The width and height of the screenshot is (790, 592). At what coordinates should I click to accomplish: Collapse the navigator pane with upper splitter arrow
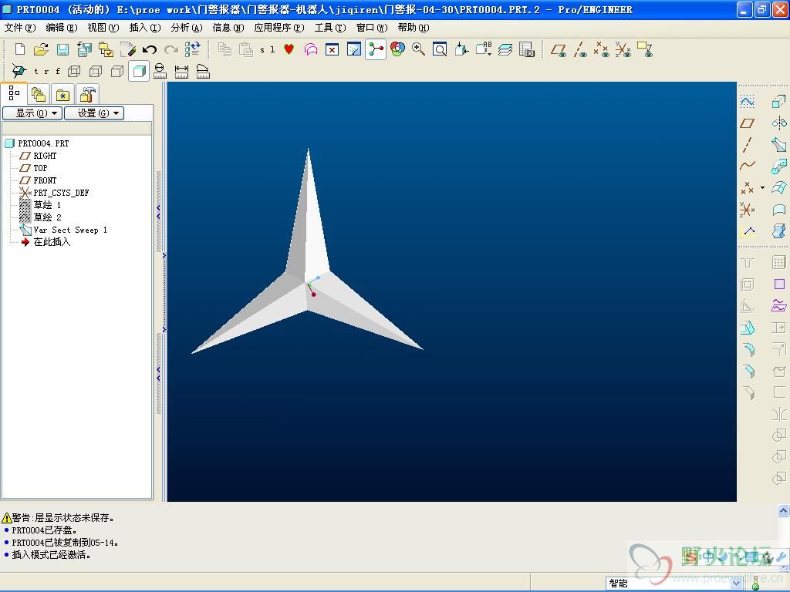click(x=164, y=256)
